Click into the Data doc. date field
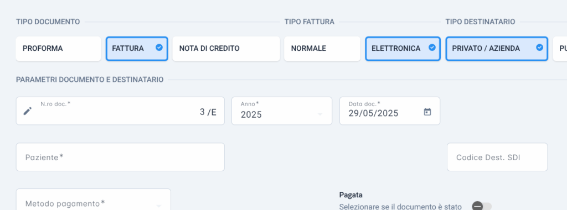Viewport: 567px width, 210px height. [389, 111]
